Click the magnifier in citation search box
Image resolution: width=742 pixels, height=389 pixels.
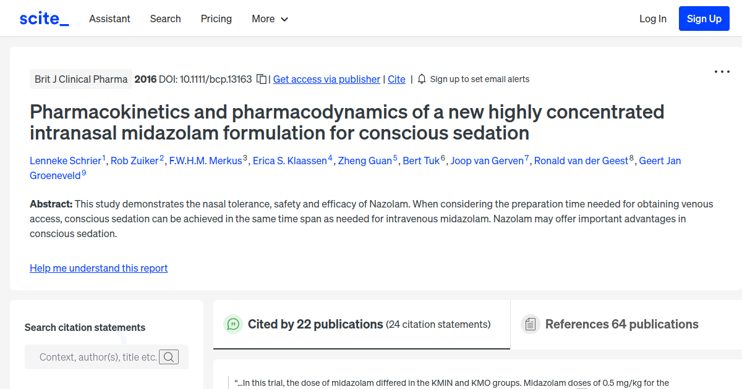tap(168, 356)
